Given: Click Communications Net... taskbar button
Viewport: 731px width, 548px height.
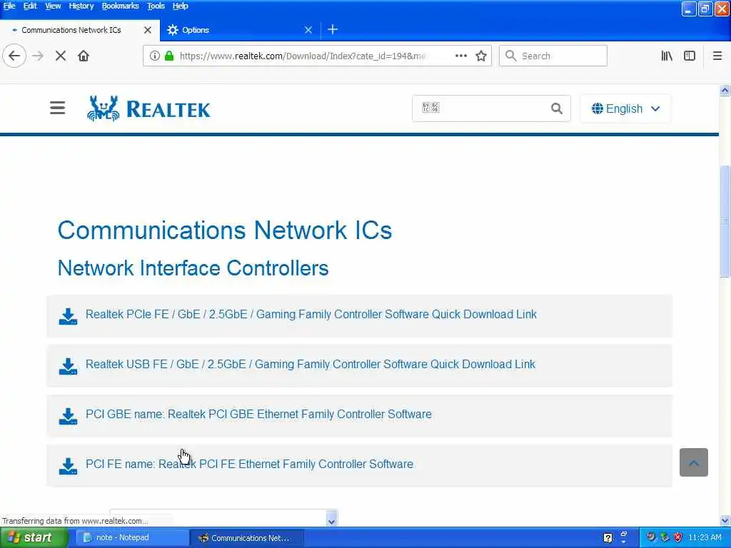Looking at the screenshot, I should tap(247, 538).
